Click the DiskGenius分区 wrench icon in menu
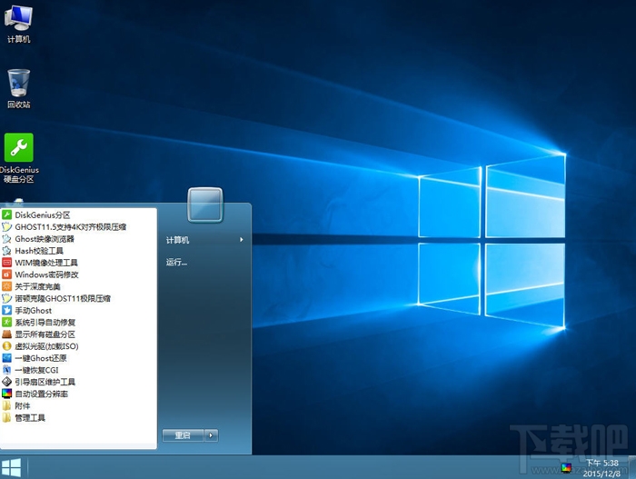This screenshot has width=636, height=479. tap(6, 215)
